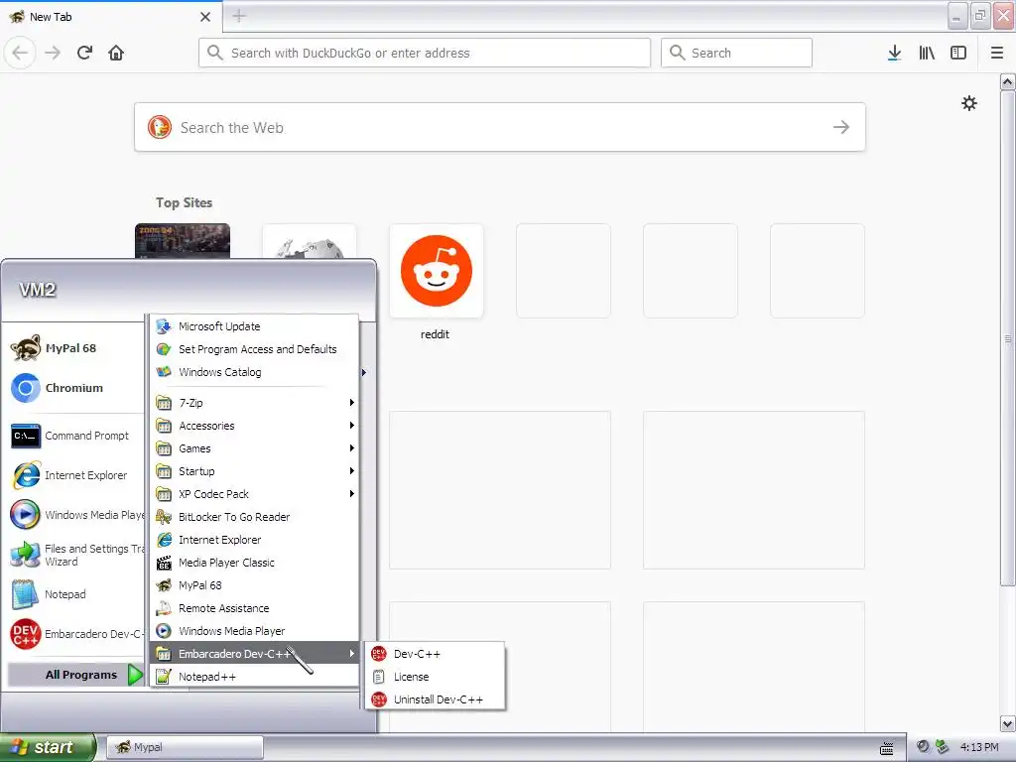
Task: Open a new tab with plus button
Action: (239, 16)
